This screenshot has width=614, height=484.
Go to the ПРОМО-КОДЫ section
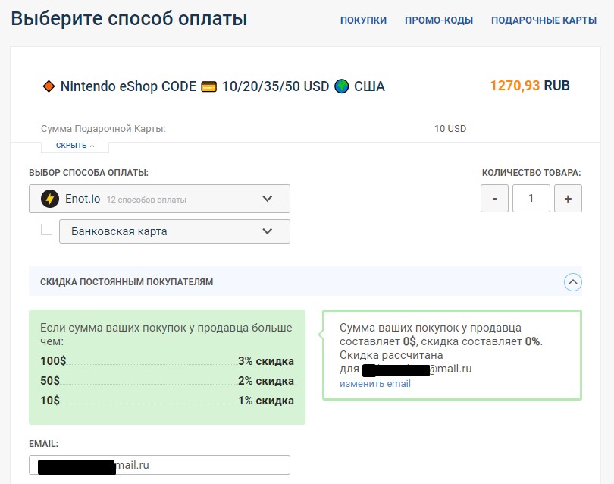(x=439, y=20)
